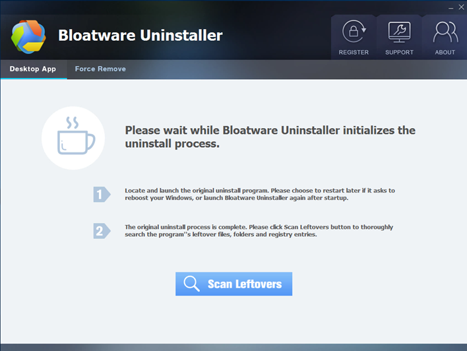Click the steaming coffee cup icon
The width and height of the screenshot is (467, 351).
click(x=76, y=135)
